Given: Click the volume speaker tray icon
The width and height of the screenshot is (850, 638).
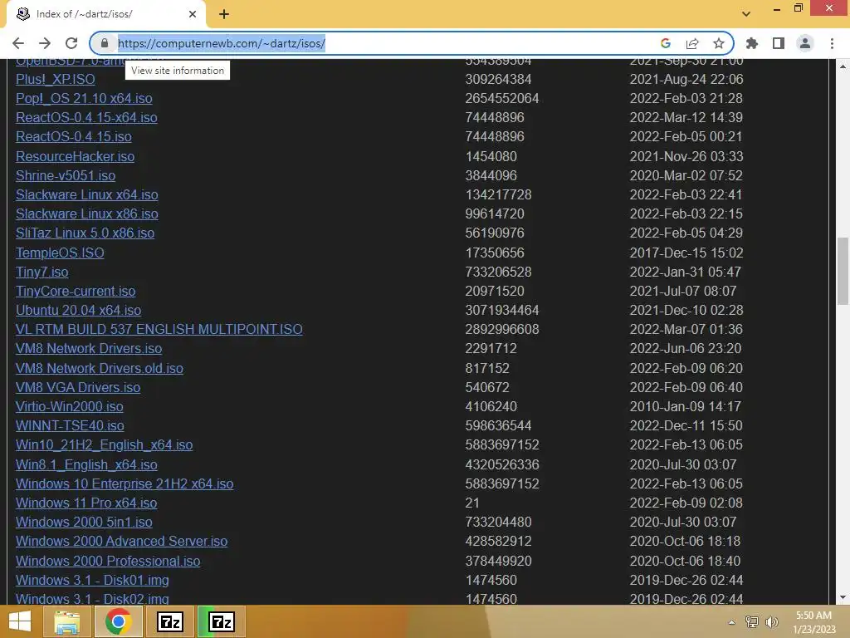Looking at the screenshot, I should coord(772,622).
